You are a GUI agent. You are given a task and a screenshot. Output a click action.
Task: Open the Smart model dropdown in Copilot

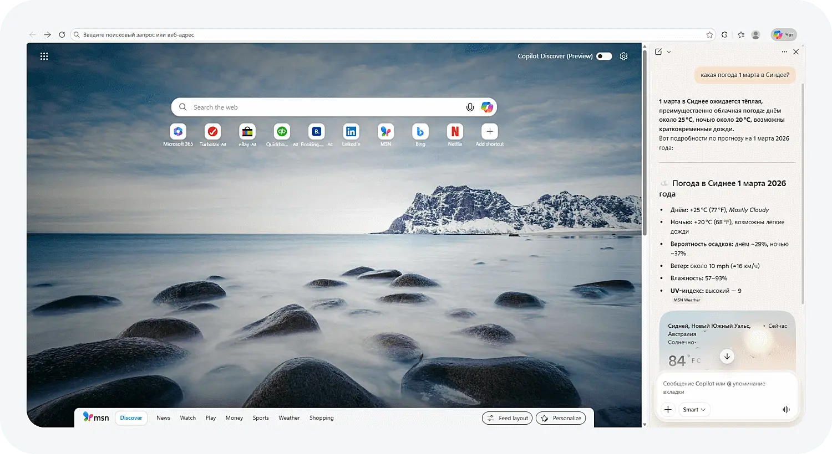click(694, 409)
